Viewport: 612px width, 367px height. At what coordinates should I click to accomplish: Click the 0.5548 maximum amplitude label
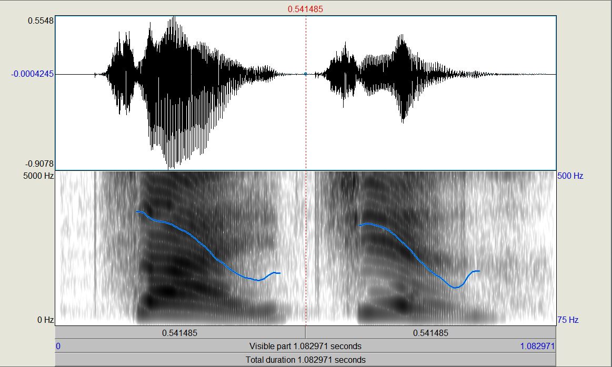pos(41,21)
